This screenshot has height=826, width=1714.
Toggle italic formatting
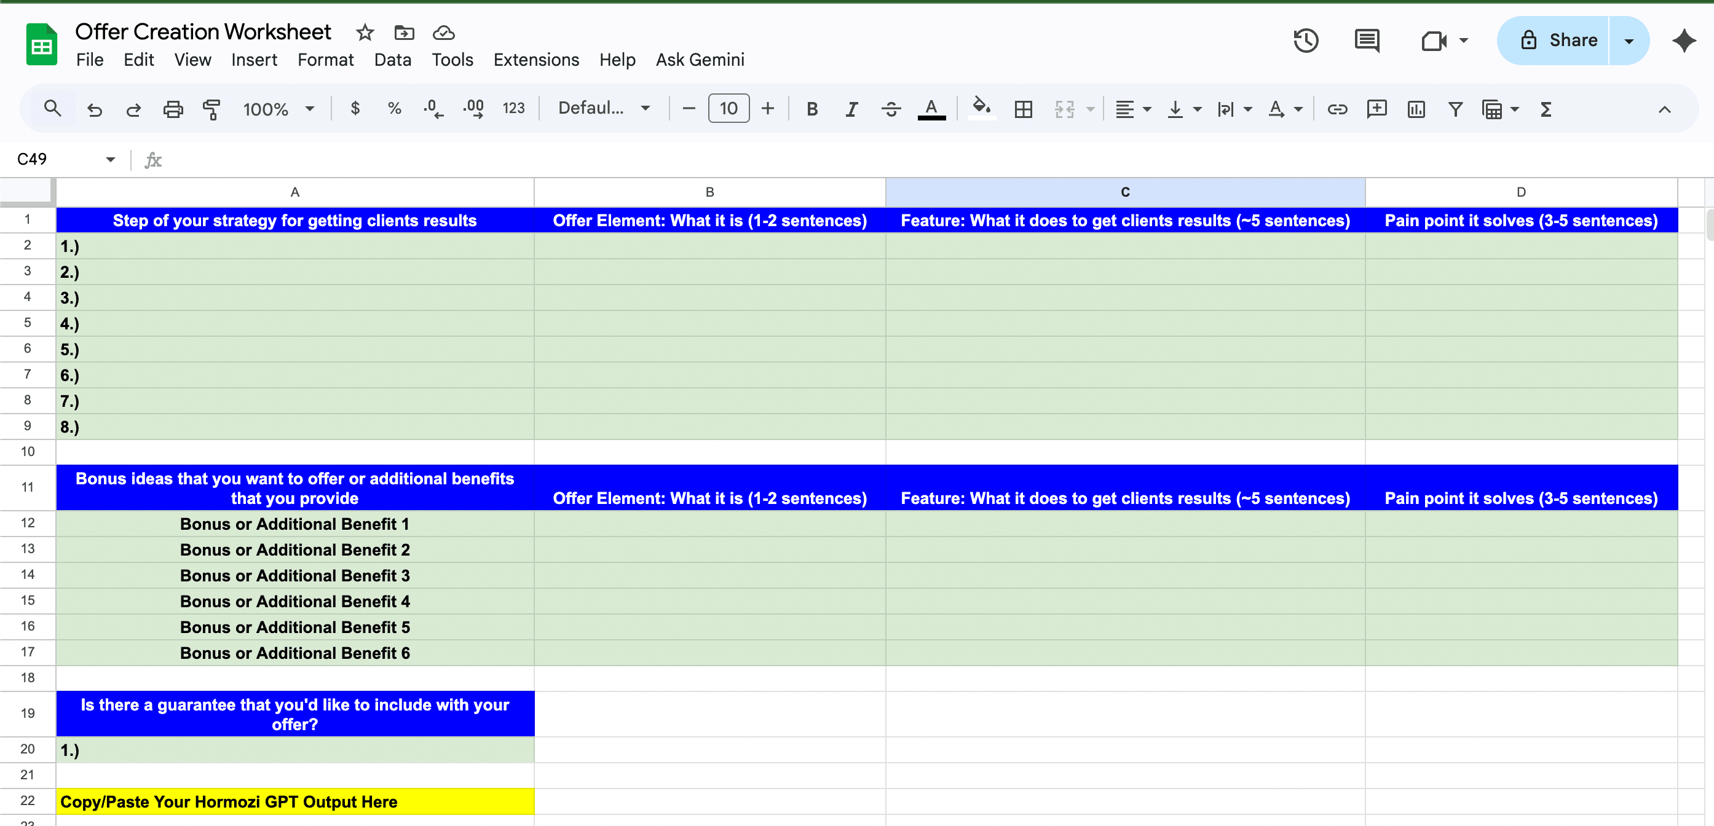[x=851, y=109]
